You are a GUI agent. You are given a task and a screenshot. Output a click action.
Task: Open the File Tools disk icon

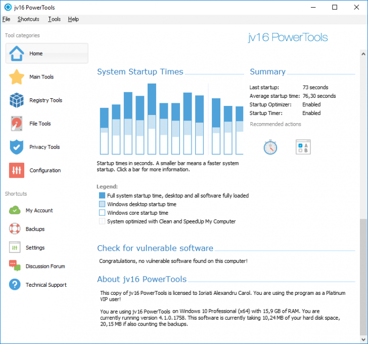pos(16,124)
